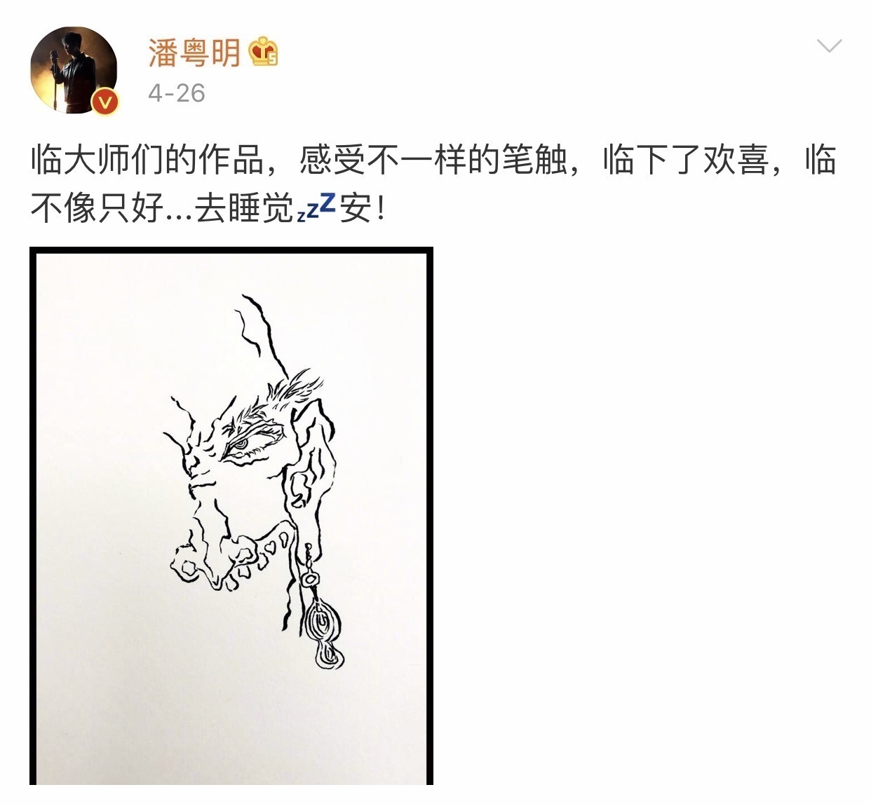Click the closing 安! text
Screen dimensions: 871x806
point(362,207)
